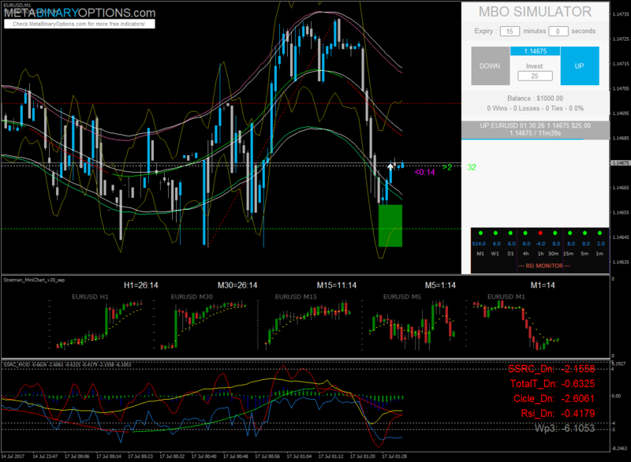Click the RSI value -4.0
The height and width of the screenshot is (462, 631).
click(x=540, y=244)
